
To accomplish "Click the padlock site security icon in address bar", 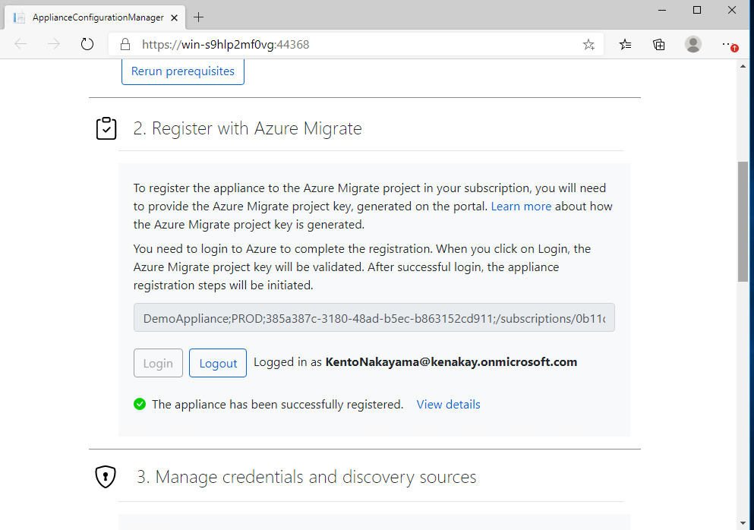I will [x=124, y=44].
